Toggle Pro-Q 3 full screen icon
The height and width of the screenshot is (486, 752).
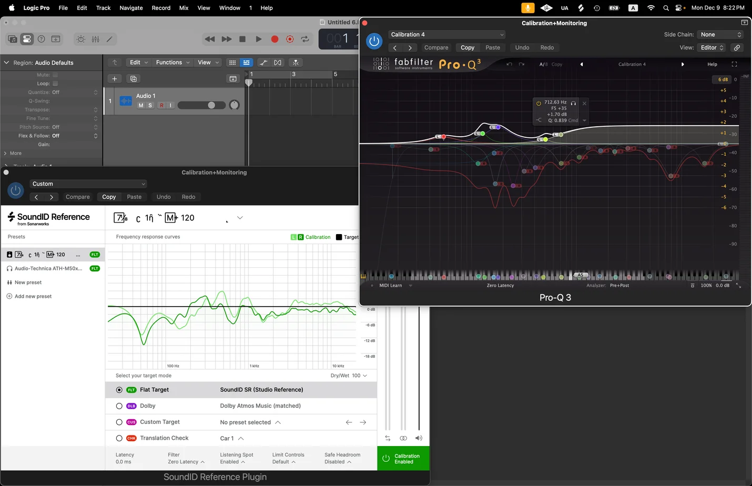pyautogui.click(x=734, y=64)
